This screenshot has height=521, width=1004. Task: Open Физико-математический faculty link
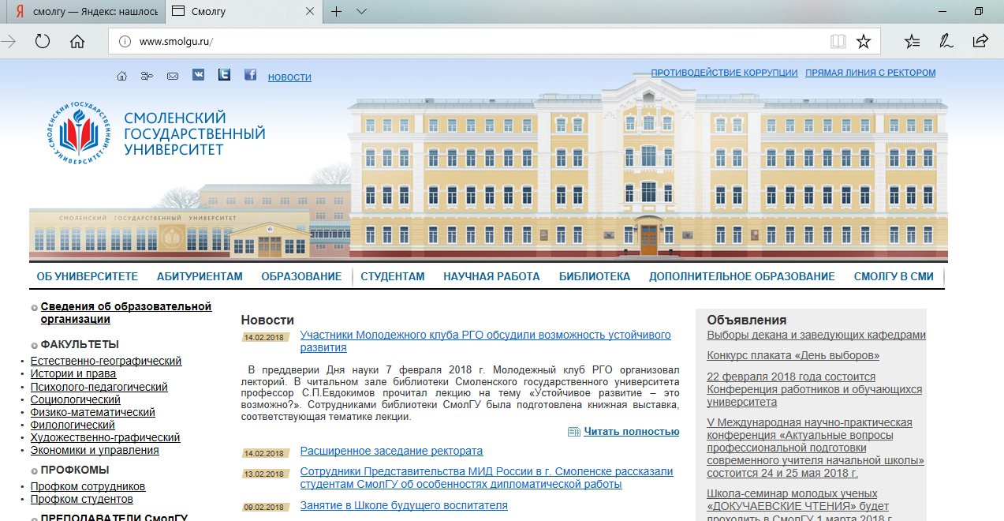pyautogui.click(x=92, y=412)
